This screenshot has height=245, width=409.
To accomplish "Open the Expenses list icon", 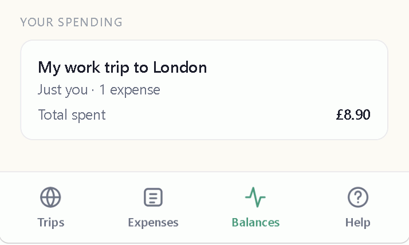I will [153, 197].
